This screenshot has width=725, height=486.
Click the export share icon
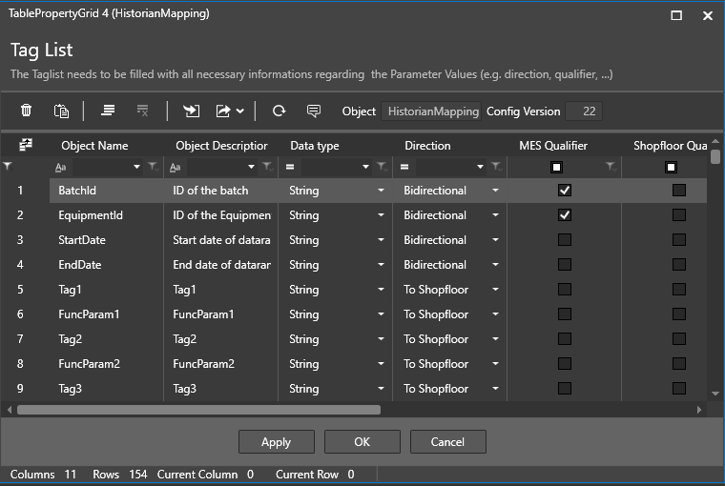click(223, 111)
